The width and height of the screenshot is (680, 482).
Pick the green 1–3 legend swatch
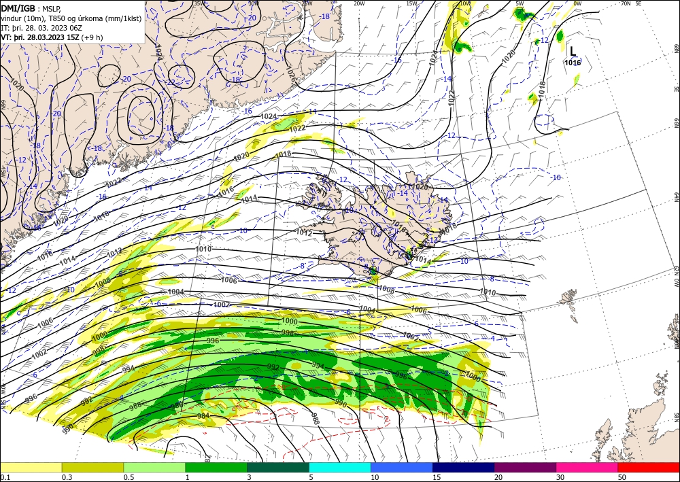coord(216,467)
